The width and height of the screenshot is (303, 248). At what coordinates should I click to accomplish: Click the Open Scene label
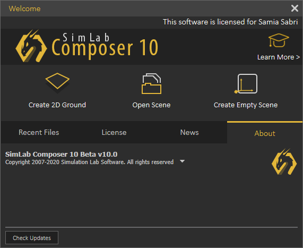pyautogui.click(x=152, y=105)
